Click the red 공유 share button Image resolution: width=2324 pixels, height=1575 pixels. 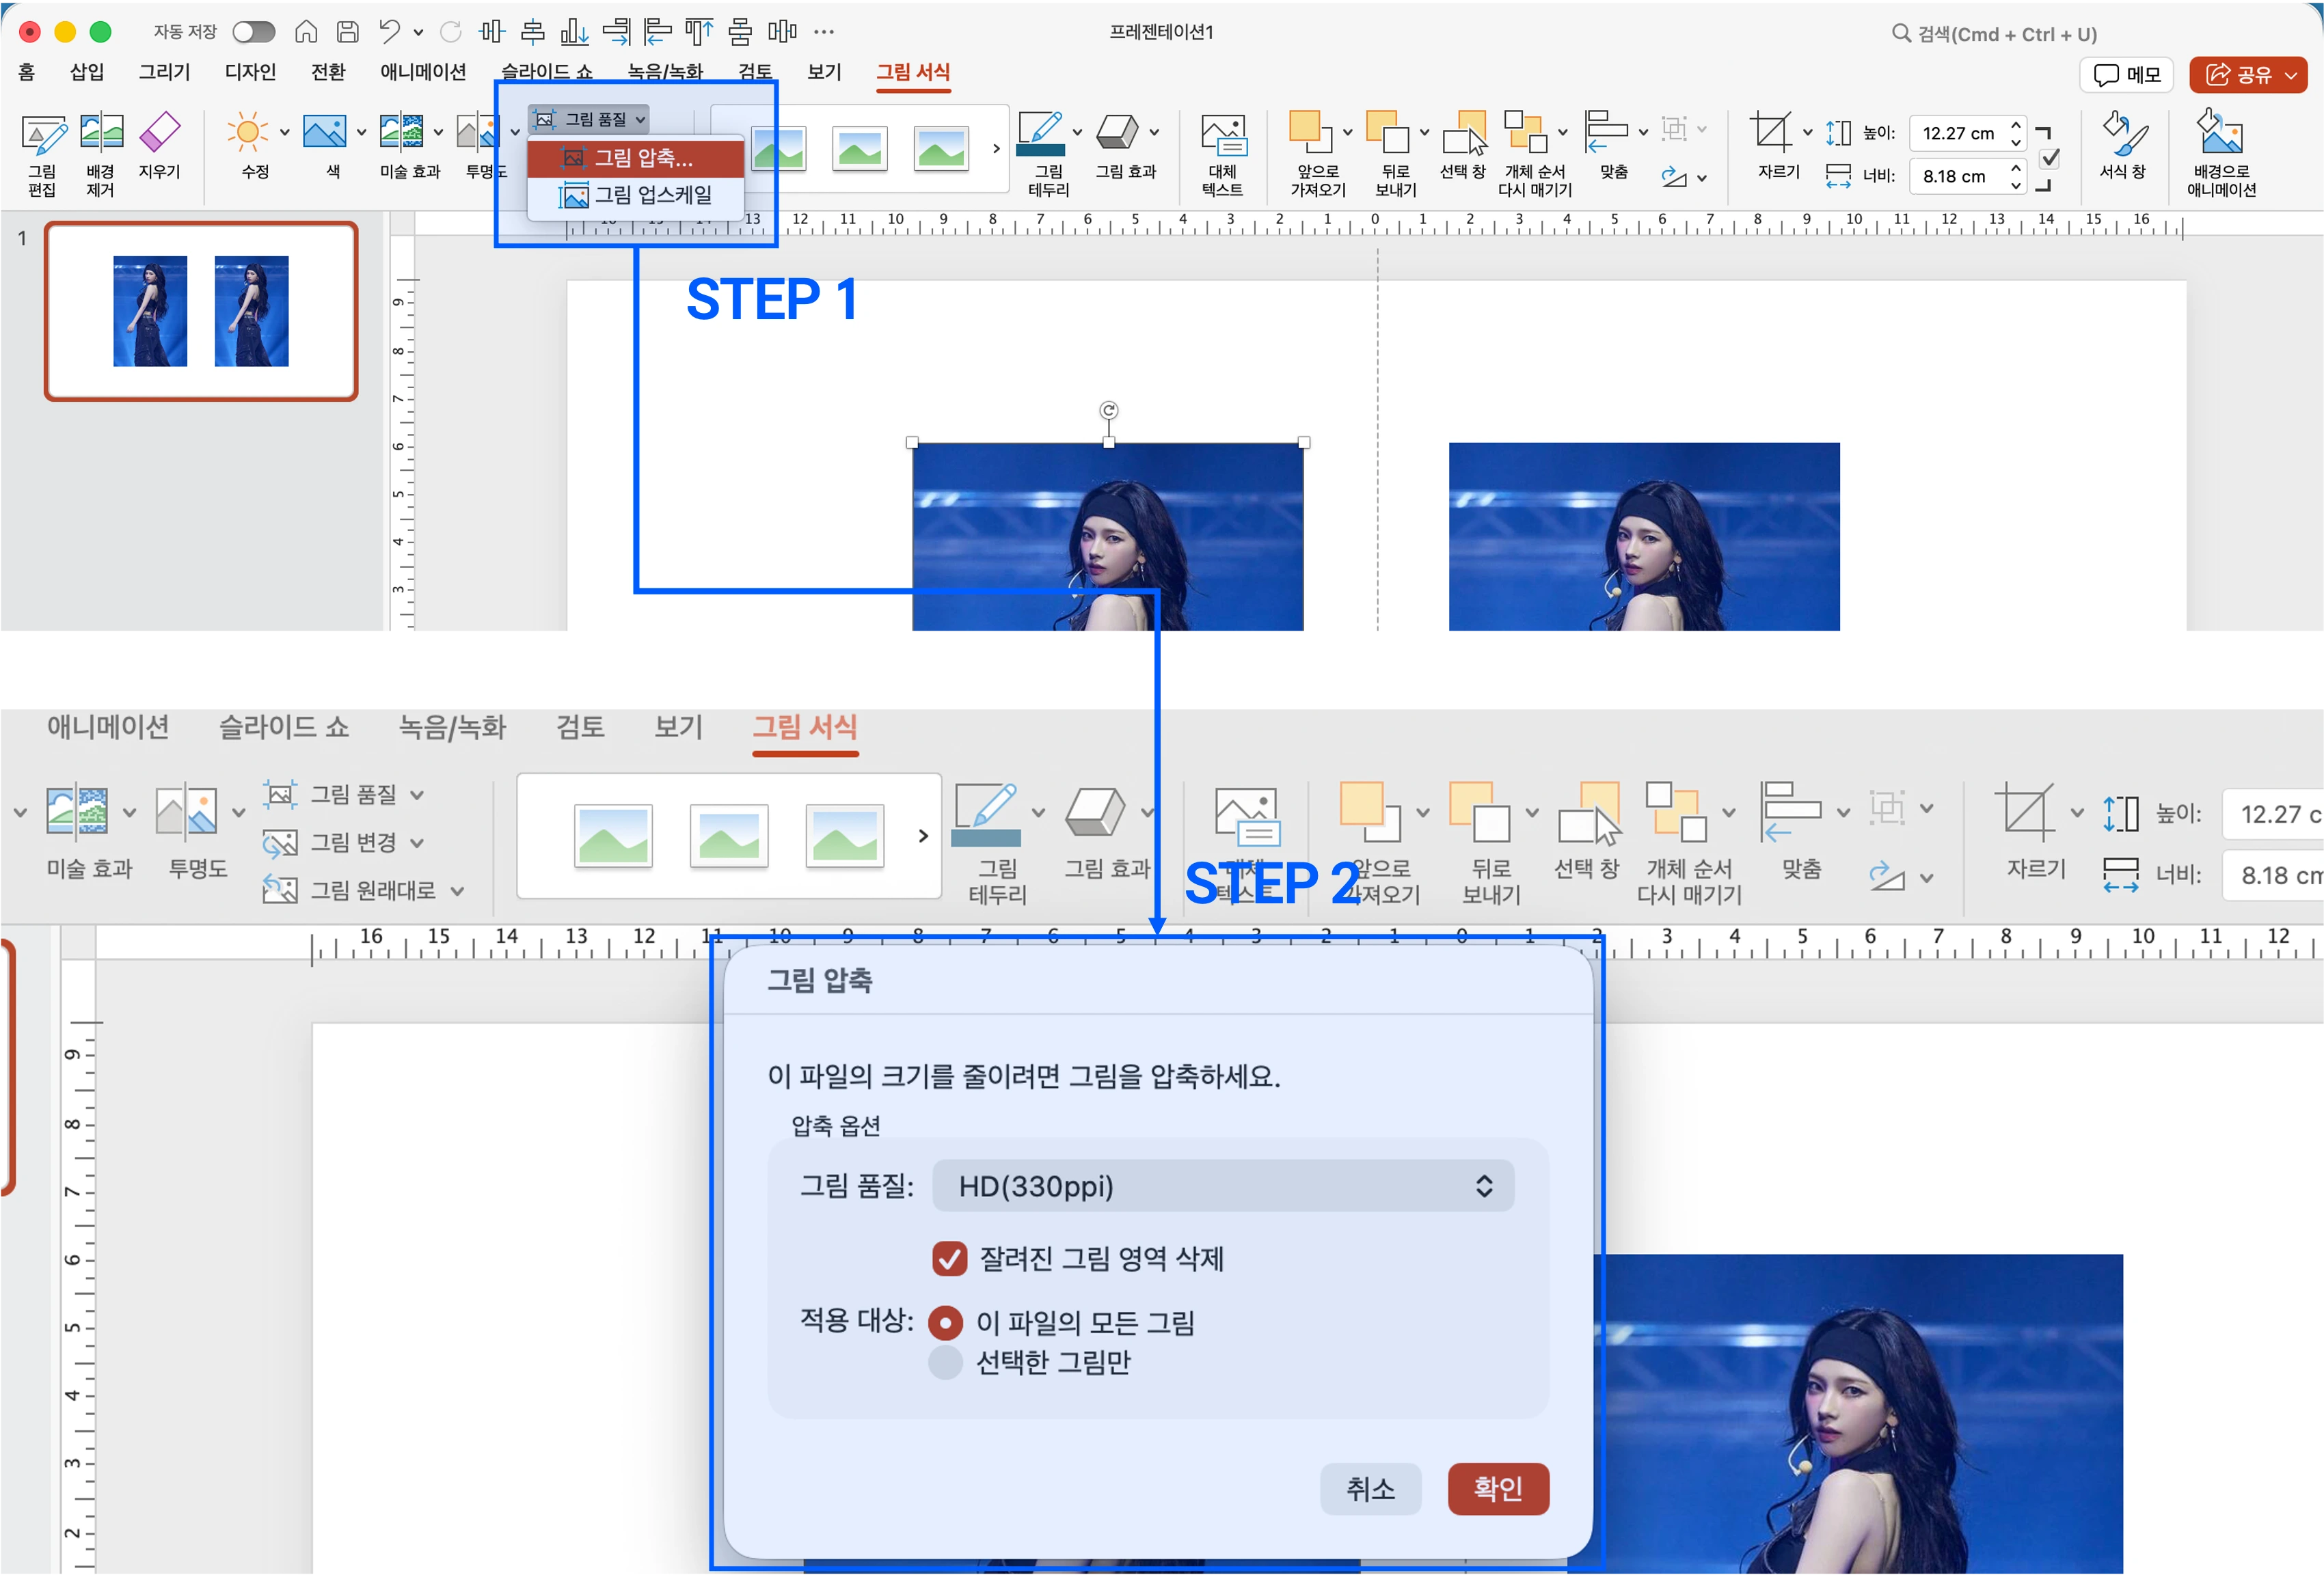[x=2249, y=75]
